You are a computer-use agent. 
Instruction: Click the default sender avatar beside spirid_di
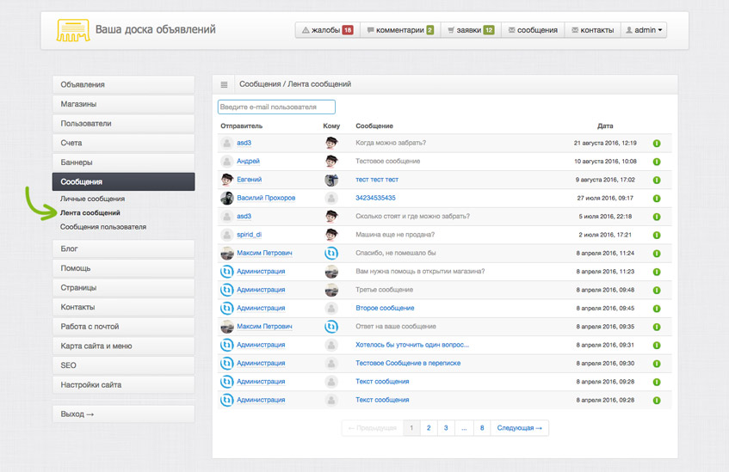tap(227, 235)
